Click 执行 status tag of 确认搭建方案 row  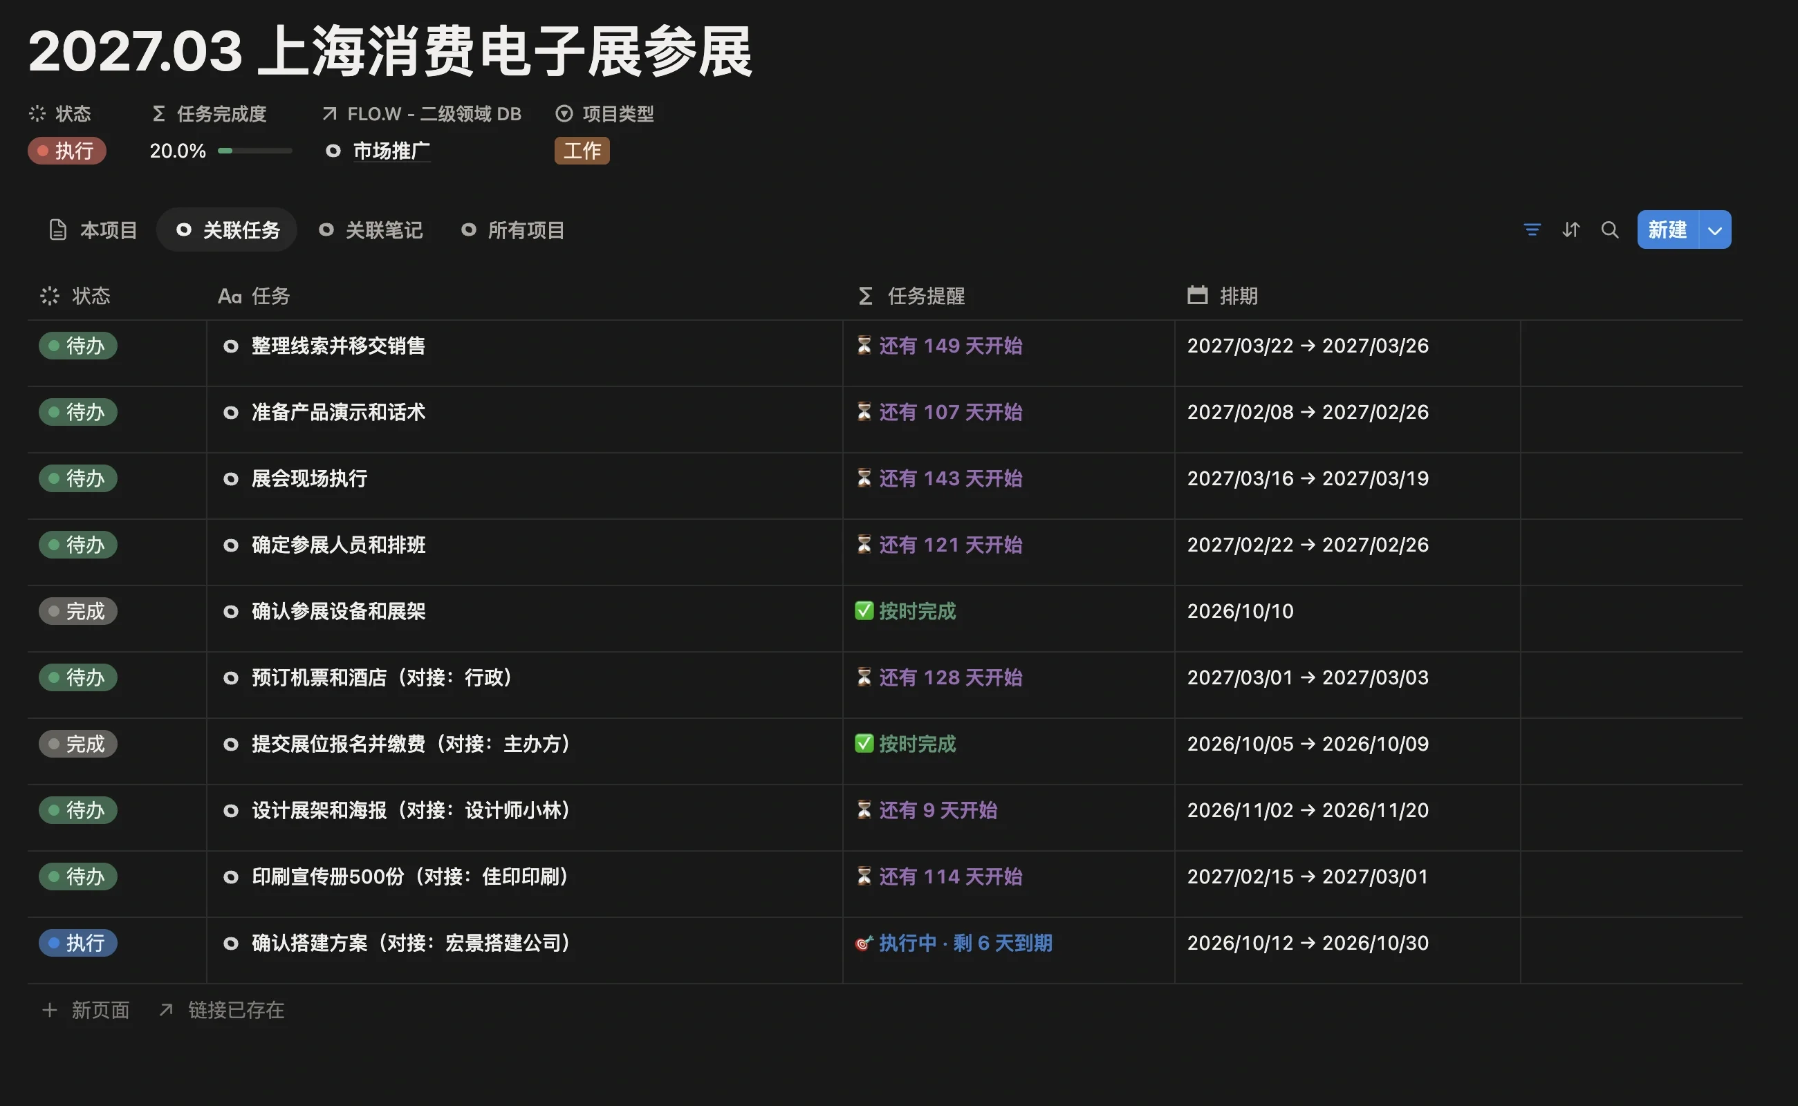pyautogui.click(x=78, y=943)
